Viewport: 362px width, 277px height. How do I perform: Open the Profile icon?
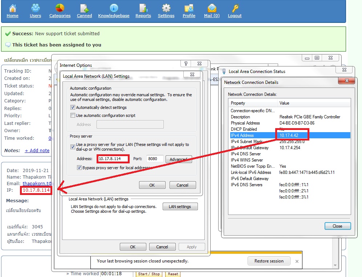point(189,8)
